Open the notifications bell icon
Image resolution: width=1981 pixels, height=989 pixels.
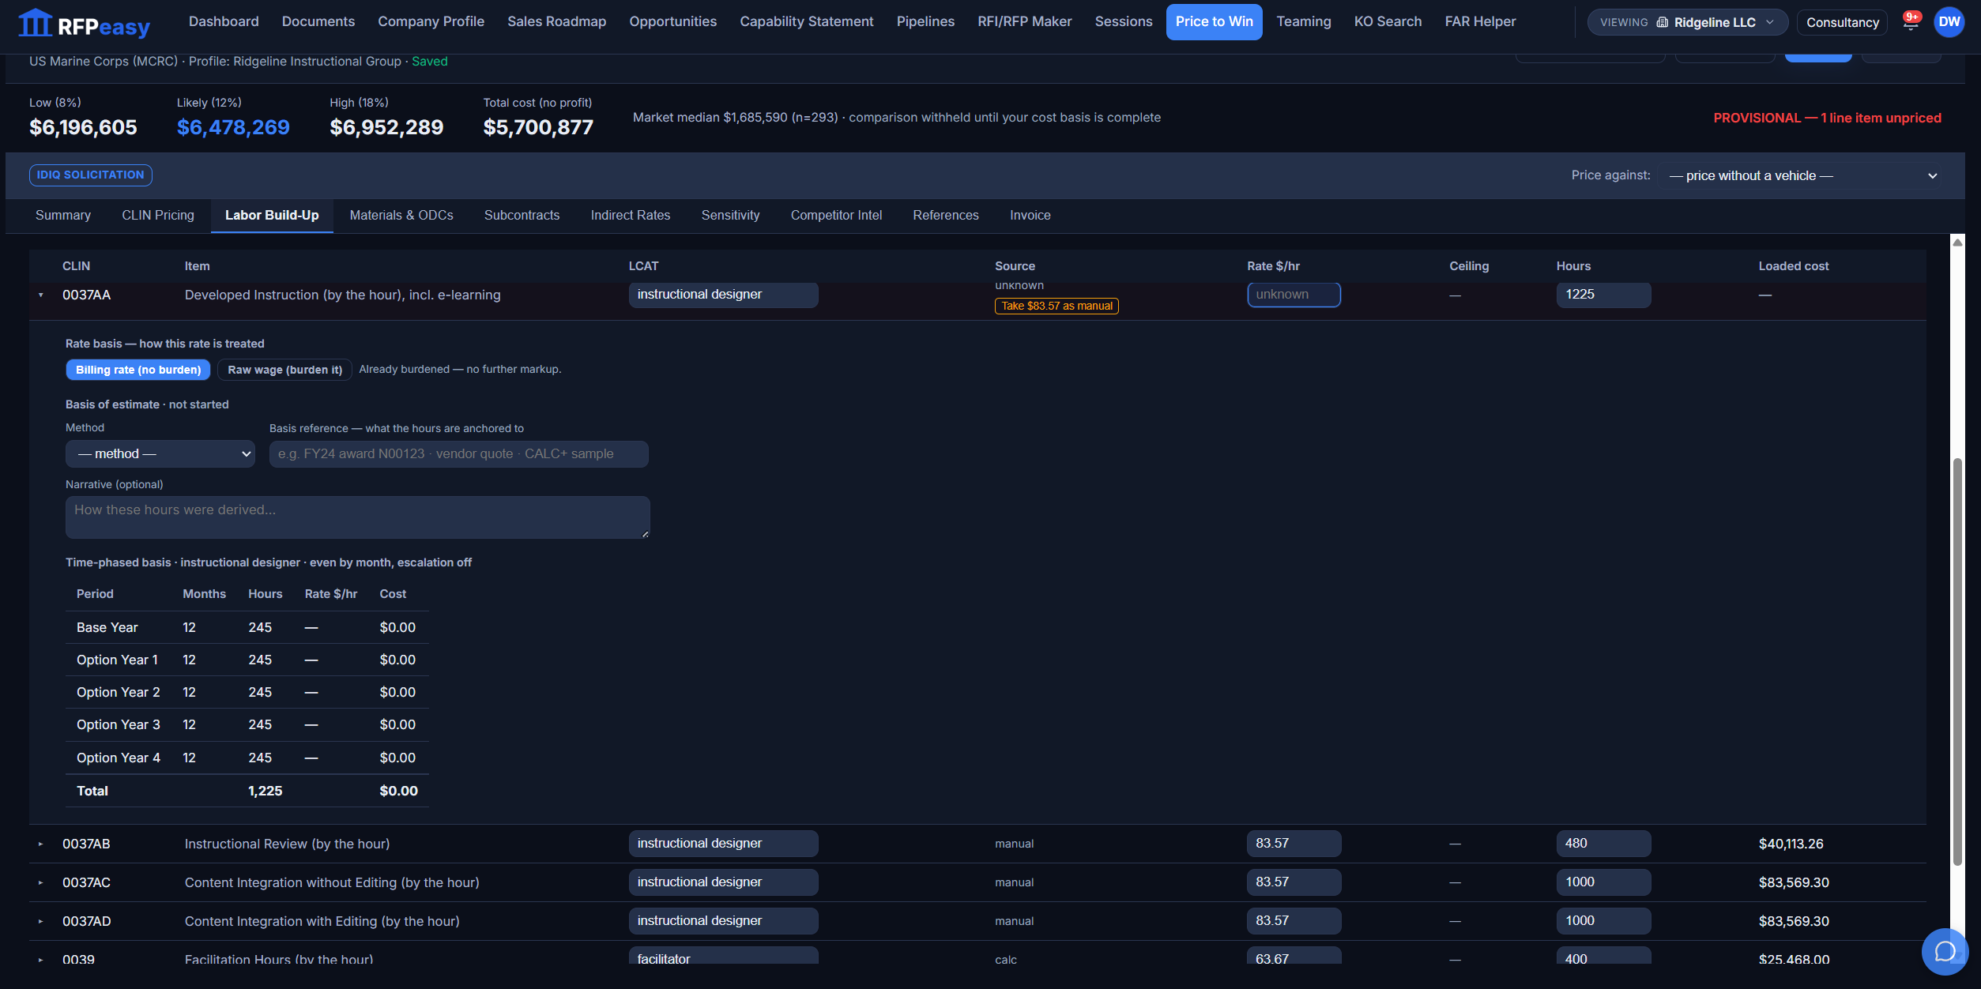(x=1910, y=21)
